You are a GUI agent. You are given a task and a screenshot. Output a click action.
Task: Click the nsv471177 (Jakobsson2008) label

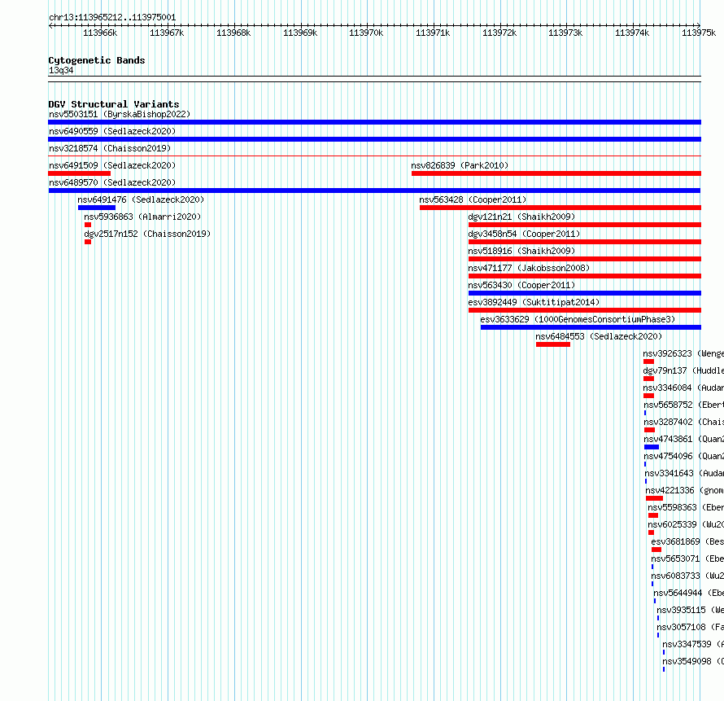[529, 268]
